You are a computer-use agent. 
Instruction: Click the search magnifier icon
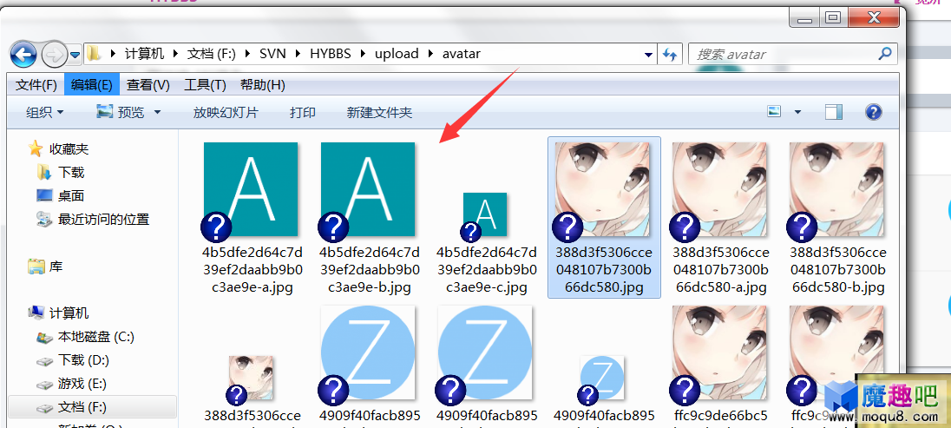tap(885, 54)
